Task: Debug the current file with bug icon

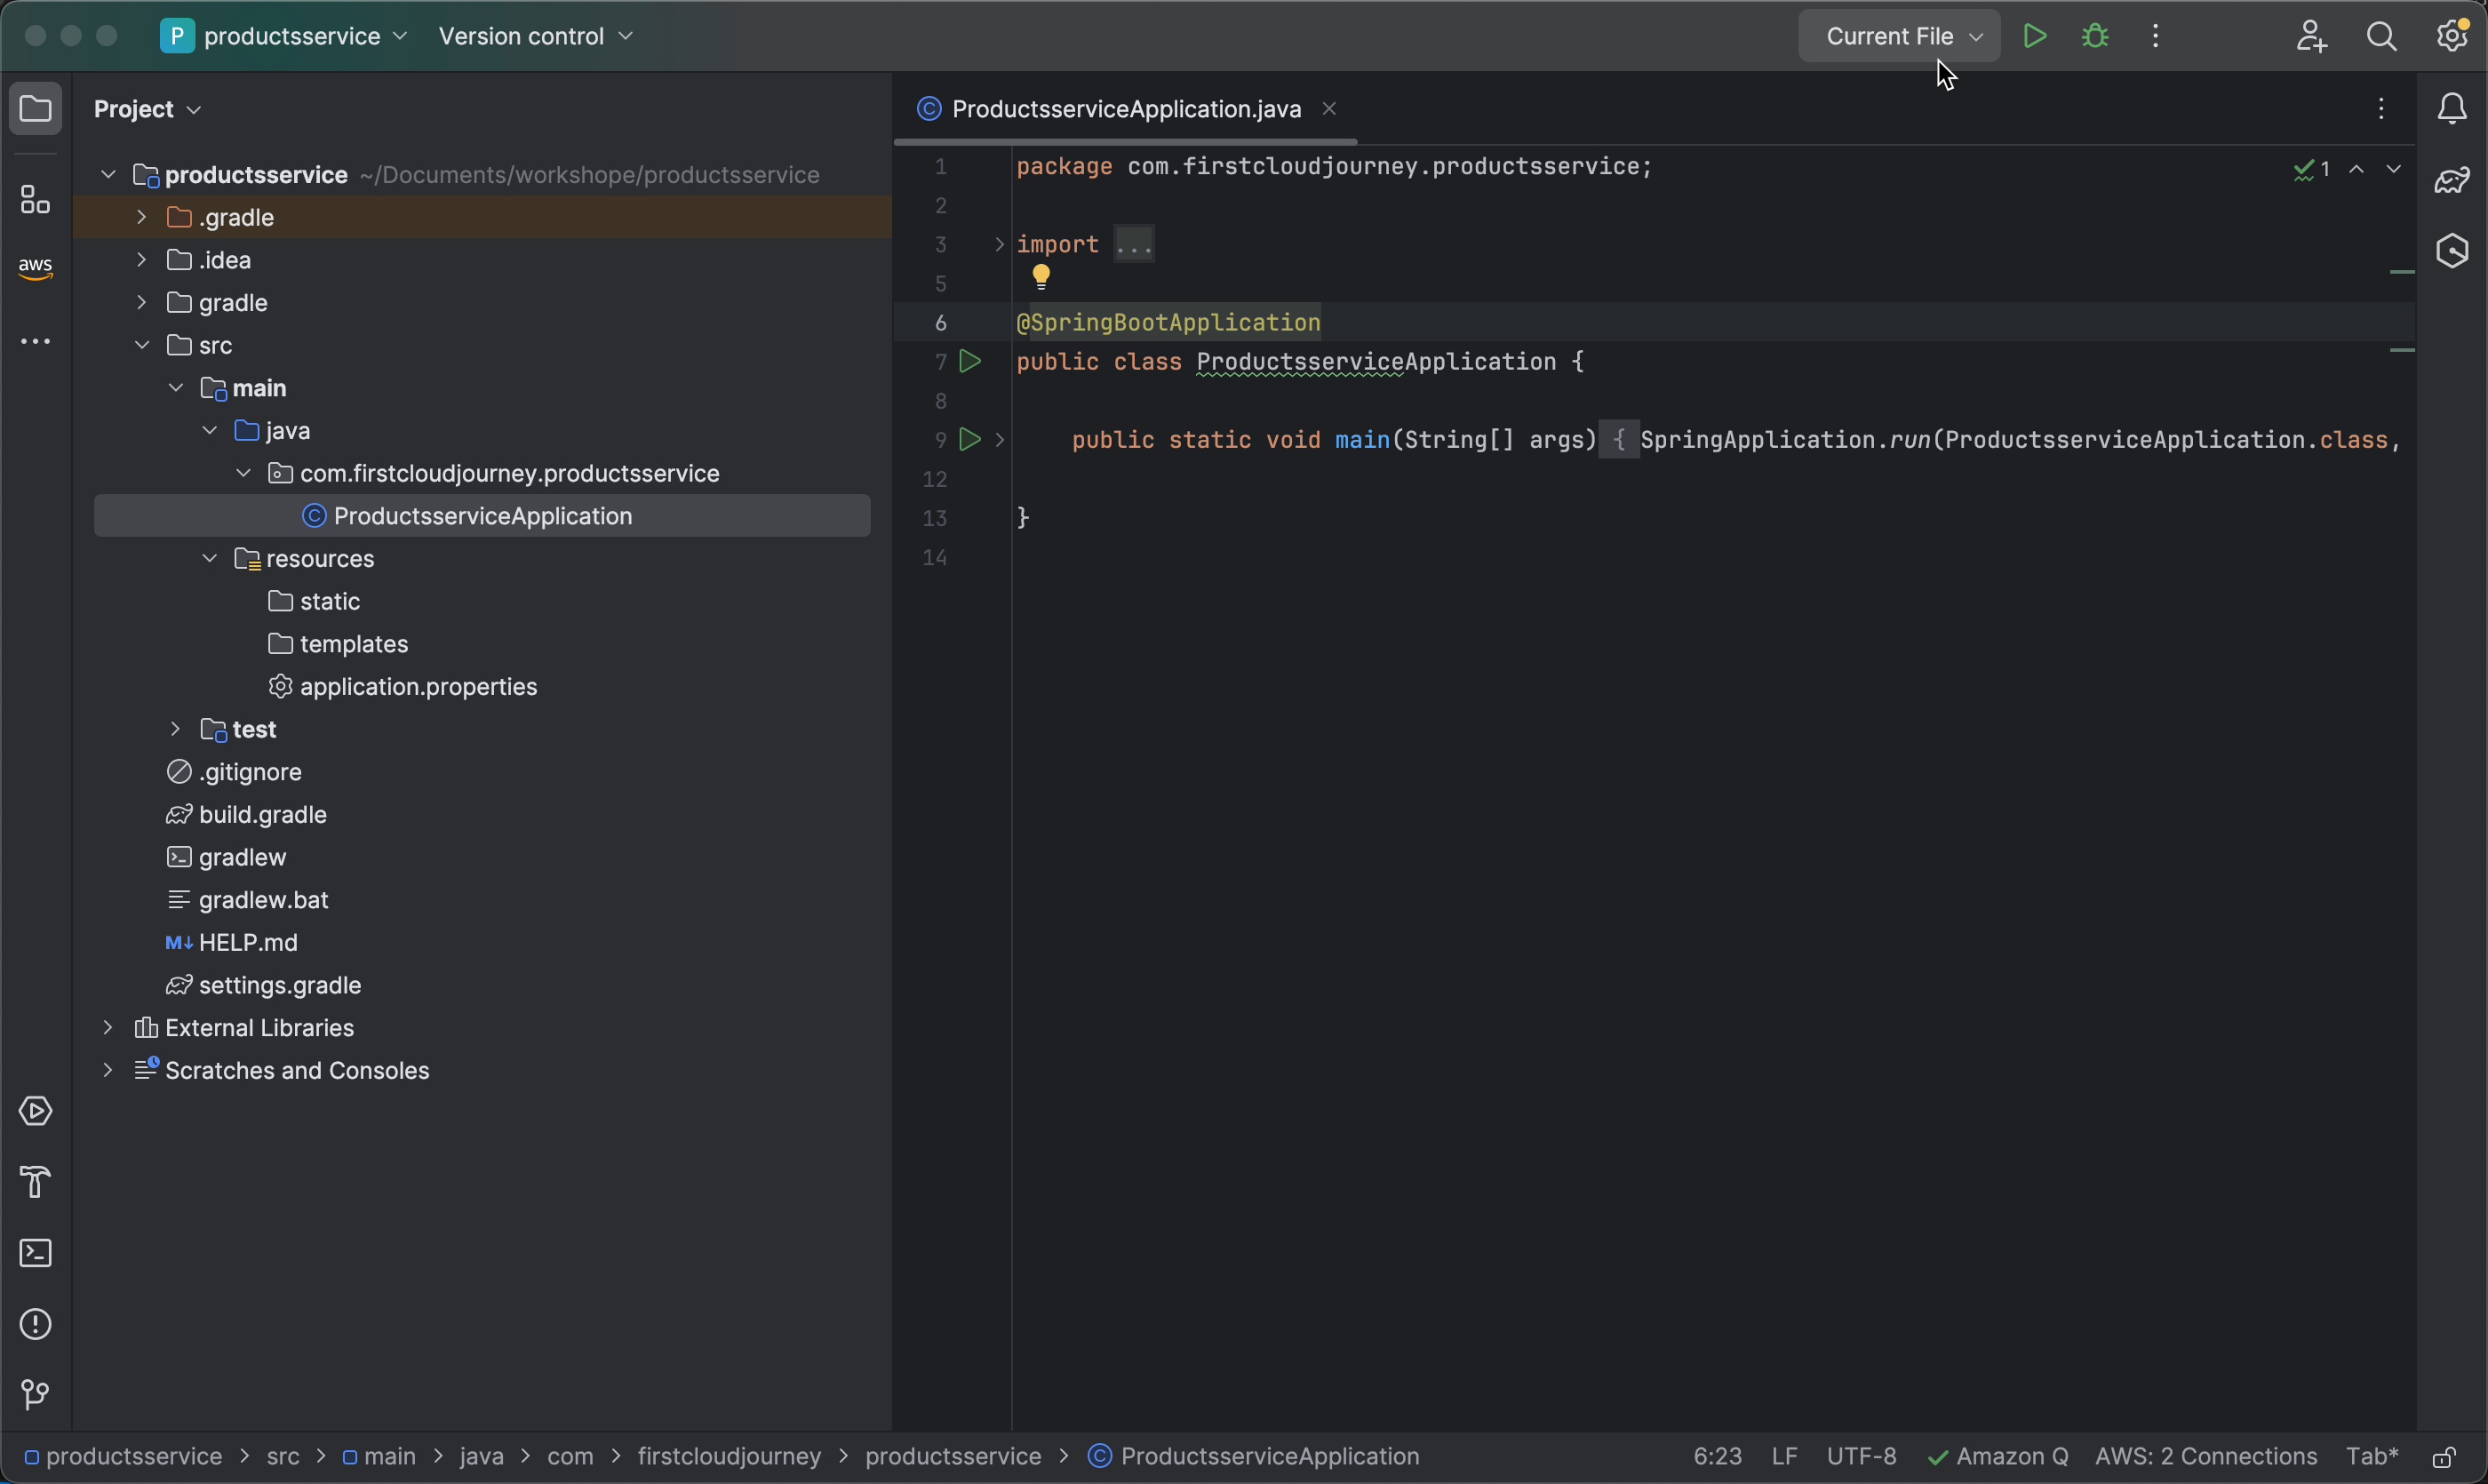Action: (2095, 36)
